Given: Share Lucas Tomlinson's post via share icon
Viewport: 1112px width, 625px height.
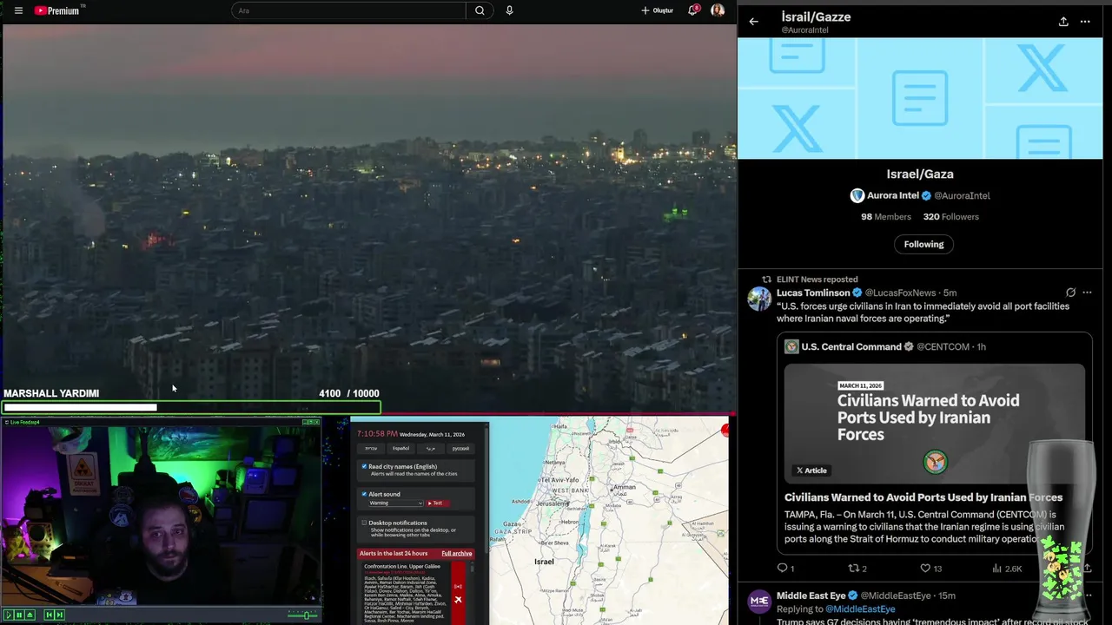Looking at the screenshot, I should [1086, 569].
